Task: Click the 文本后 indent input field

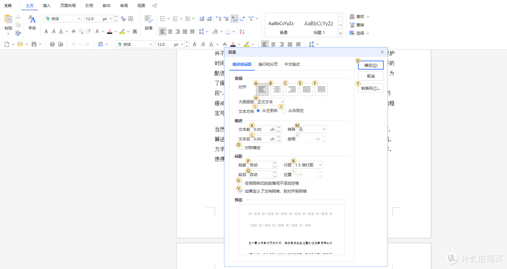Action: click(x=264, y=139)
